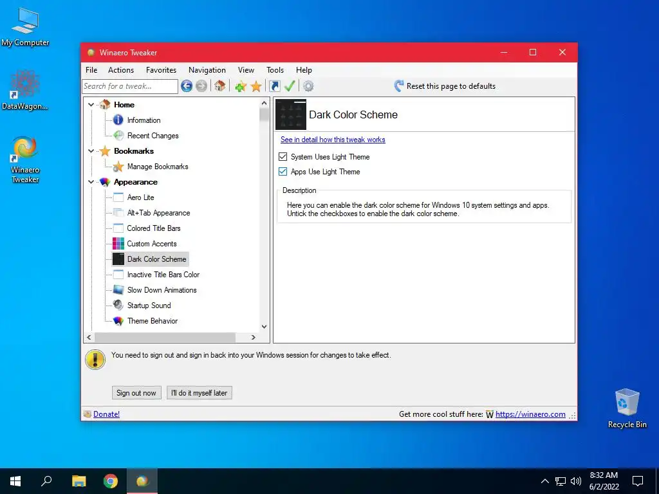Open the Home page toolbar icon

pos(220,86)
